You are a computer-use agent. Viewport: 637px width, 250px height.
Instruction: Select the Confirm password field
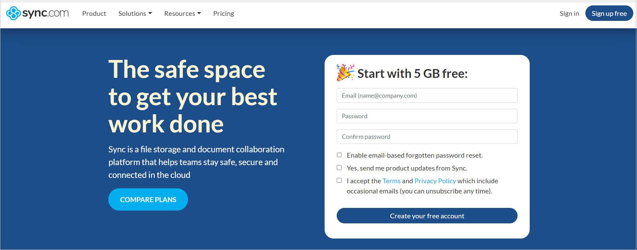pyautogui.click(x=427, y=137)
